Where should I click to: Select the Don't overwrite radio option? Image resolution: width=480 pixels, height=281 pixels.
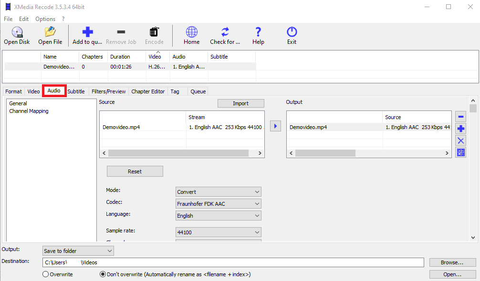(103, 274)
